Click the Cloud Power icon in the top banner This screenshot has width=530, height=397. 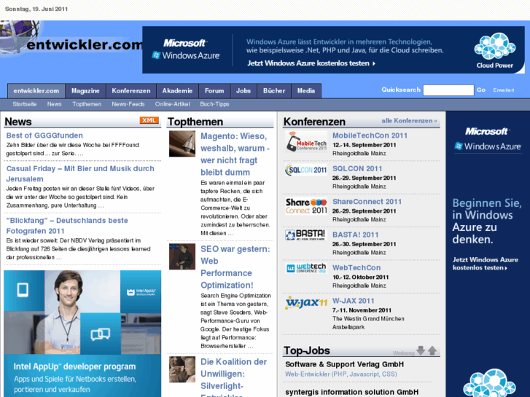(x=495, y=51)
